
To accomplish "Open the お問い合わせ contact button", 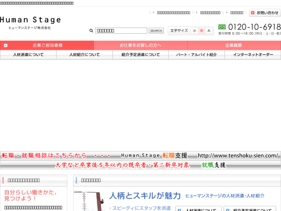I will (x=265, y=13).
